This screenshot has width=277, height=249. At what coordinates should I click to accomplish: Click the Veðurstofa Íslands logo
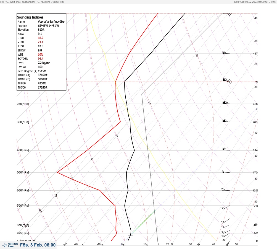pyautogui.click(x=10, y=245)
